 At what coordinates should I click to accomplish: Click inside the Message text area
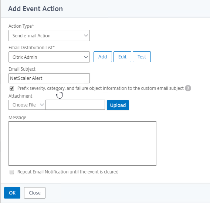(x=82, y=143)
